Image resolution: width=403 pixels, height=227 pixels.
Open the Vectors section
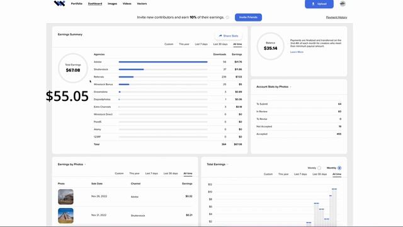coord(142,4)
